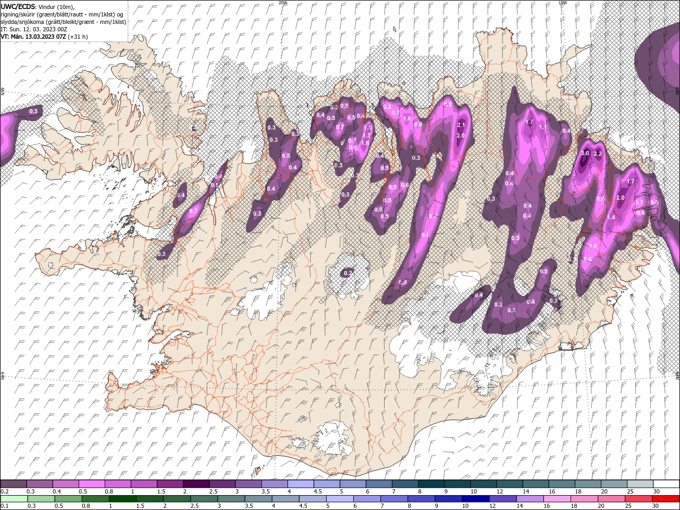Select the 'IT: Sun. 12. 03. 2023 00Z' line
The image size is (680, 510).
pos(34,29)
